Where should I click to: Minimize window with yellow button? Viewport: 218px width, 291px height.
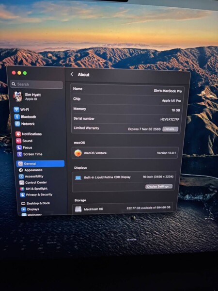(19, 73)
